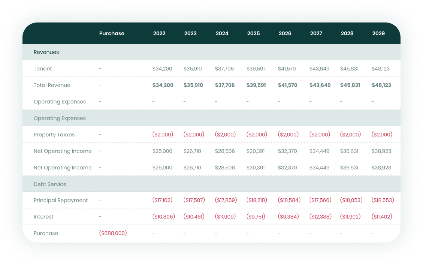The height and width of the screenshot is (265, 423).
Task: Select the Revenues section header row
Action: pos(46,52)
